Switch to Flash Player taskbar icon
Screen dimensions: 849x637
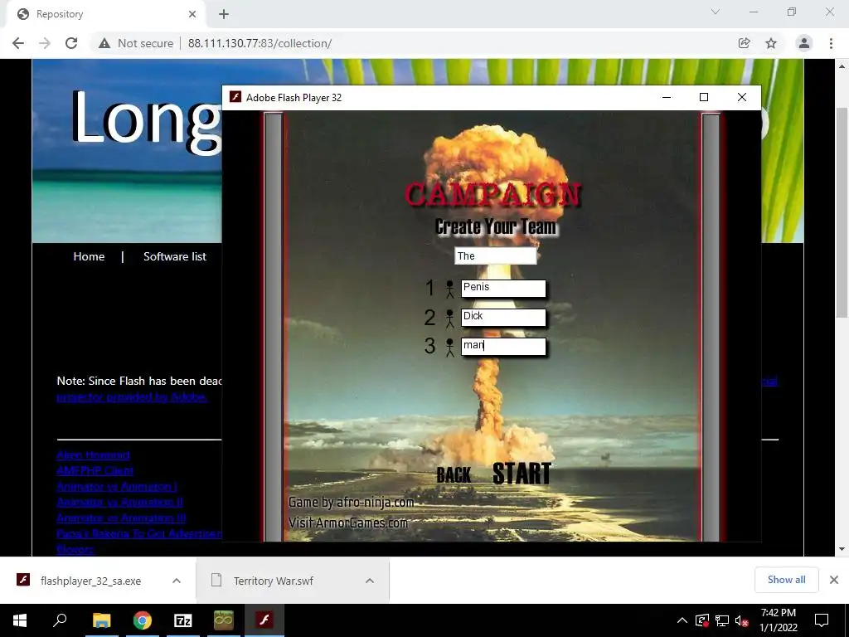point(264,620)
